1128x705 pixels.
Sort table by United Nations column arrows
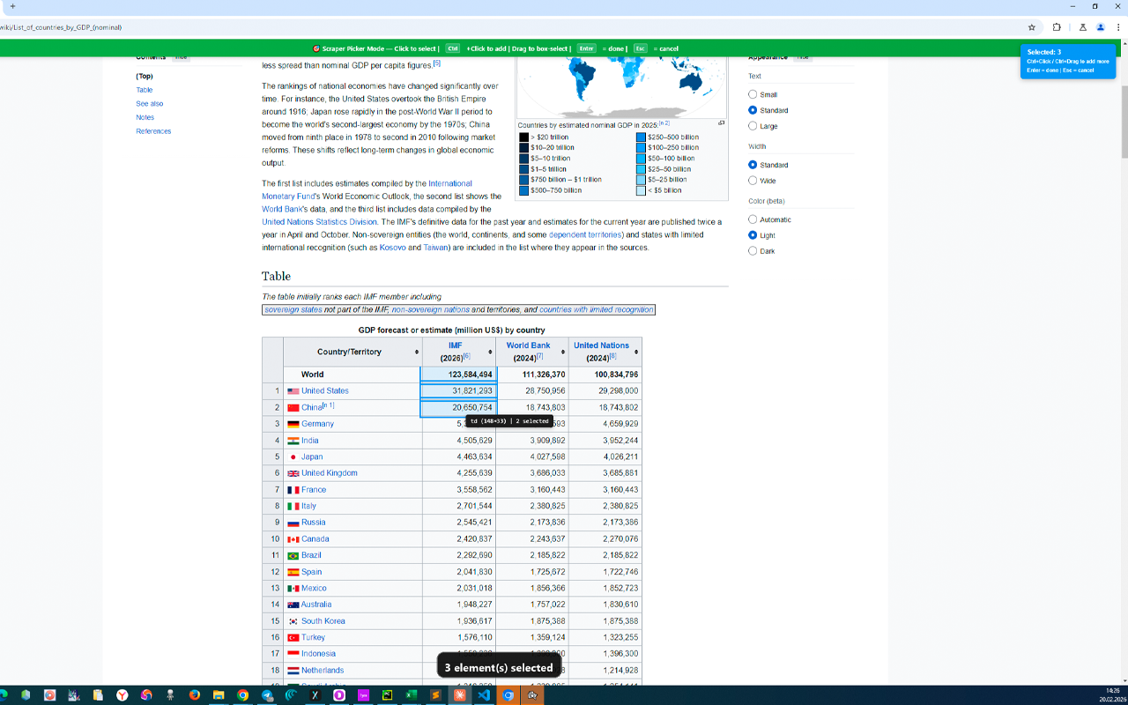pyautogui.click(x=635, y=352)
